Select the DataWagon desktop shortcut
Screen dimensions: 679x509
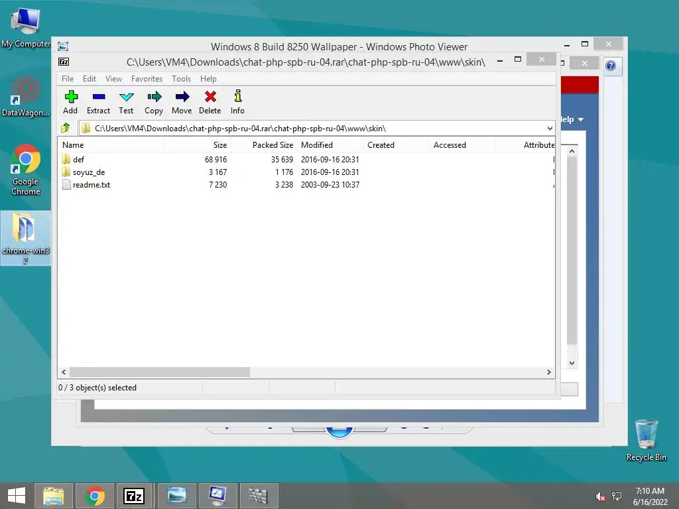point(25,96)
